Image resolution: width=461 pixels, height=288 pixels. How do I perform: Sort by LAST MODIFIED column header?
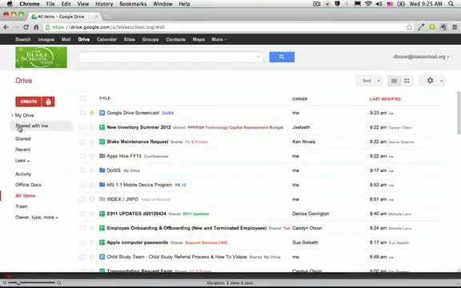385,99
